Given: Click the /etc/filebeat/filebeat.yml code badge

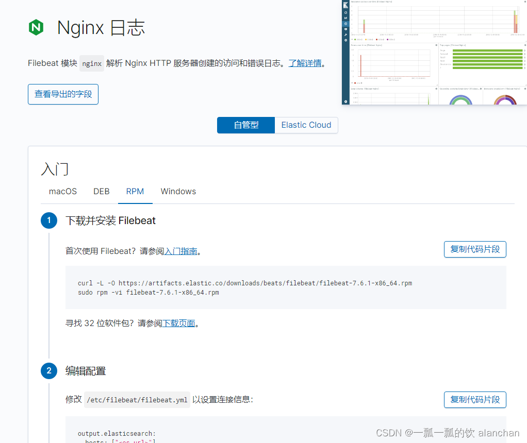Looking at the screenshot, I should pos(137,399).
